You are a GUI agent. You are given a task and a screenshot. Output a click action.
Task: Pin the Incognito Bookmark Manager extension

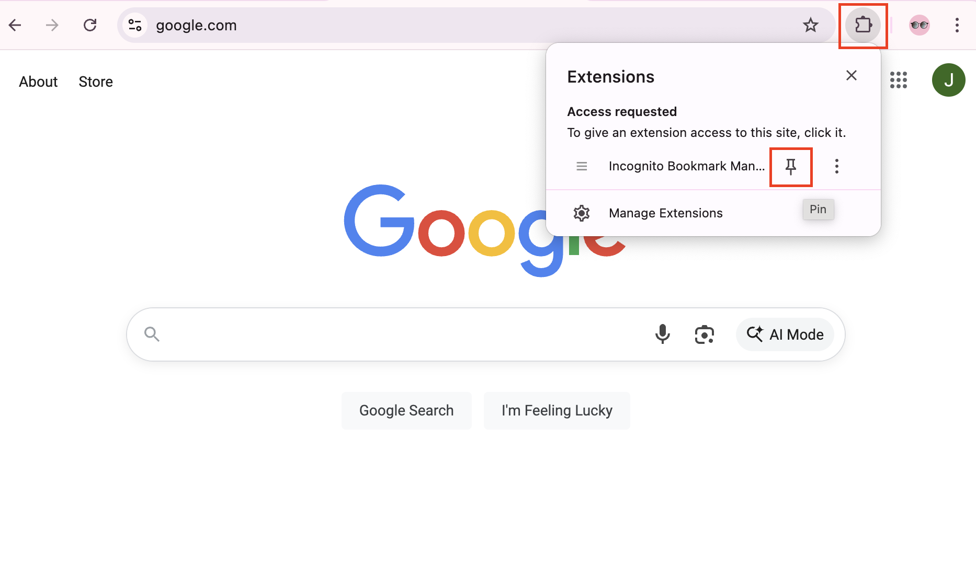click(791, 166)
